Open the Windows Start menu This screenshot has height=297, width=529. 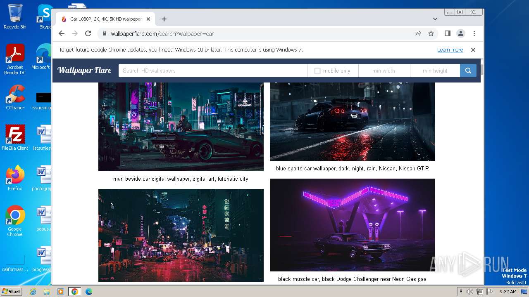click(x=11, y=292)
